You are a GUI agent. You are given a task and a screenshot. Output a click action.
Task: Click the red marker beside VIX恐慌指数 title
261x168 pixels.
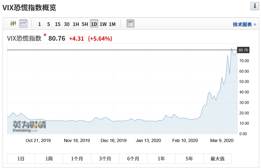[x=45, y=35]
